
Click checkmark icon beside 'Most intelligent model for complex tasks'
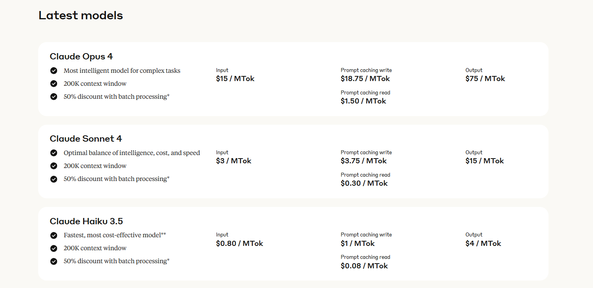[54, 70]
